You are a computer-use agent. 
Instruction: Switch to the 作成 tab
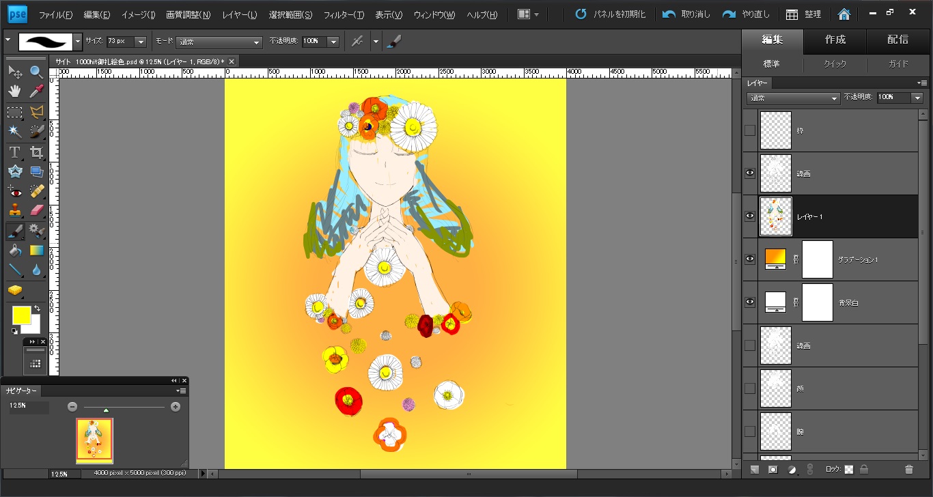[835, 40]
